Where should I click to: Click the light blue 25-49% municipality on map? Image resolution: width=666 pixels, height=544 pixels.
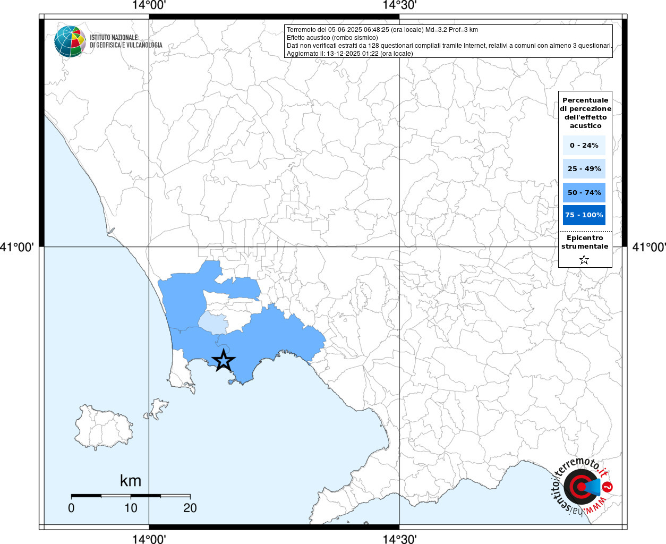(x=213, y=322)
